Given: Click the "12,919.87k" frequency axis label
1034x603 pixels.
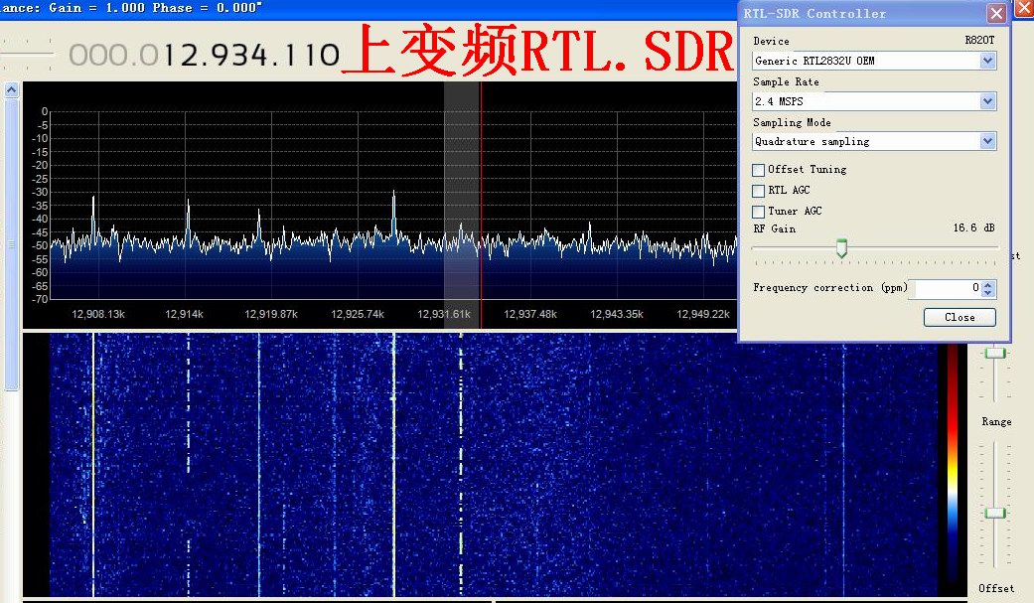Looking at the screenshot, I should (271, 314).
